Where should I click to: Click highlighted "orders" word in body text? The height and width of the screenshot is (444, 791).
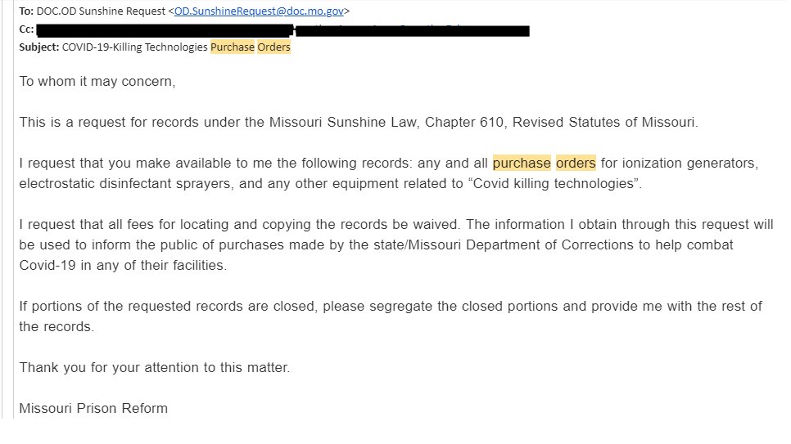click(576, 164)
